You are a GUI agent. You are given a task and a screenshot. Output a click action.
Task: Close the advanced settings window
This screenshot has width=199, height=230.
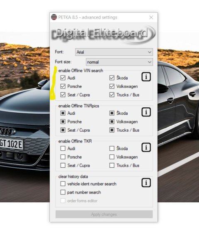[151, 17]
